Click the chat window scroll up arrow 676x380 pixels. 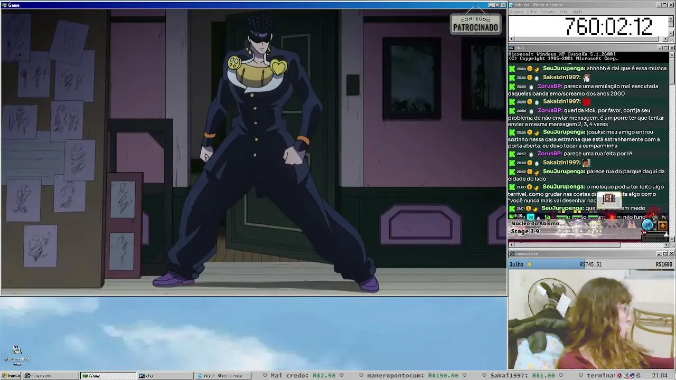point(671,55)
